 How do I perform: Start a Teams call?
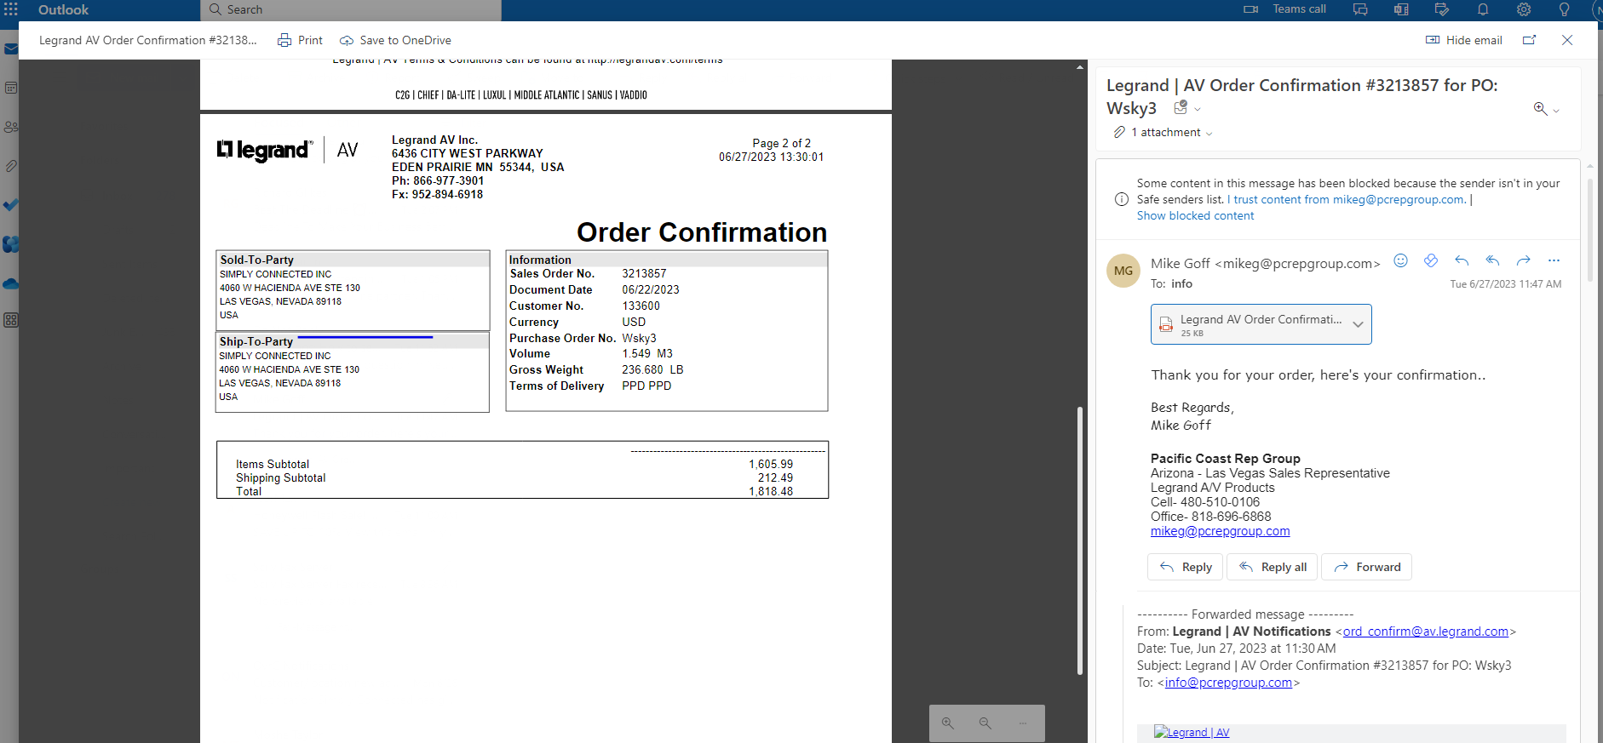coord(1284,9)
